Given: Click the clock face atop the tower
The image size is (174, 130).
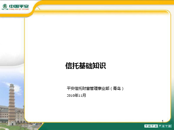Looking at the screenshot, I should click(x=12, y=88).
